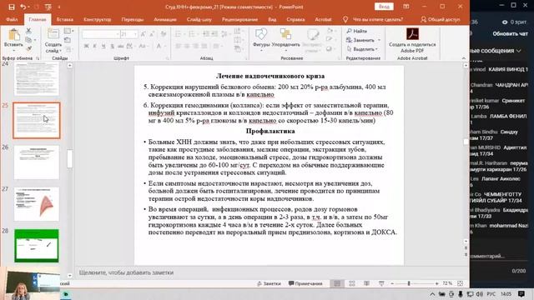Click the Adobe PDF create and share icon
Viewport: 534px width, 300px height.
(412, 34)
